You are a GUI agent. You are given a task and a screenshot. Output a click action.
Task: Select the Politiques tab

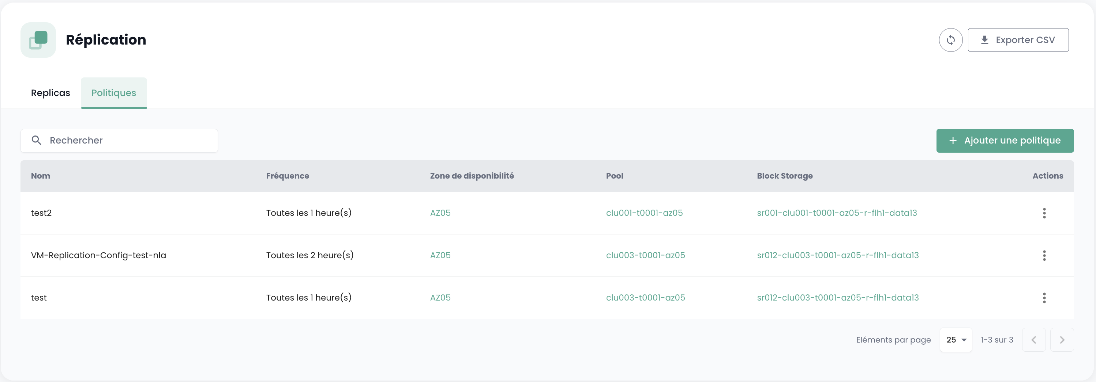tap(114, 93)
